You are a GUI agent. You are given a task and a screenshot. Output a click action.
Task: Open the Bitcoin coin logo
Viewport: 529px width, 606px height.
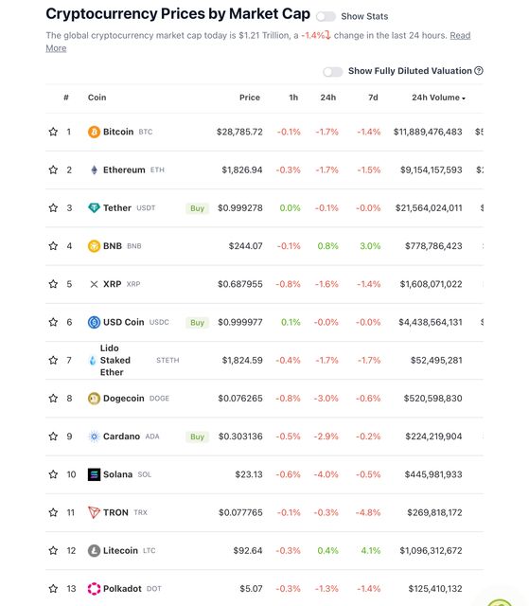tap(94, 132)
